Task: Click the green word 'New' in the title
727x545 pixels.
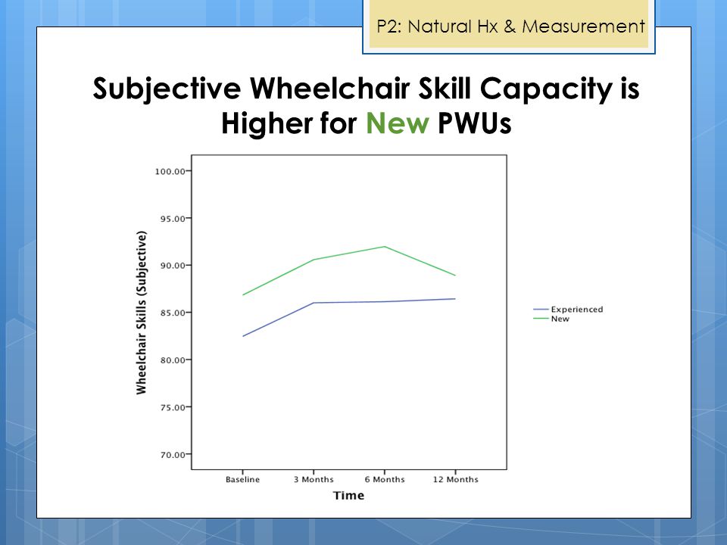Action: click(x=398, y=123)
